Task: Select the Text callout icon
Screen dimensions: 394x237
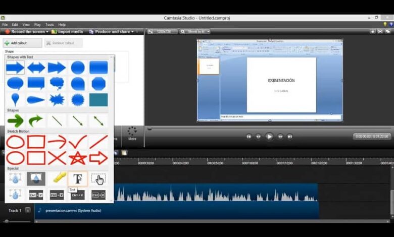Action: [x=78, y=179]
